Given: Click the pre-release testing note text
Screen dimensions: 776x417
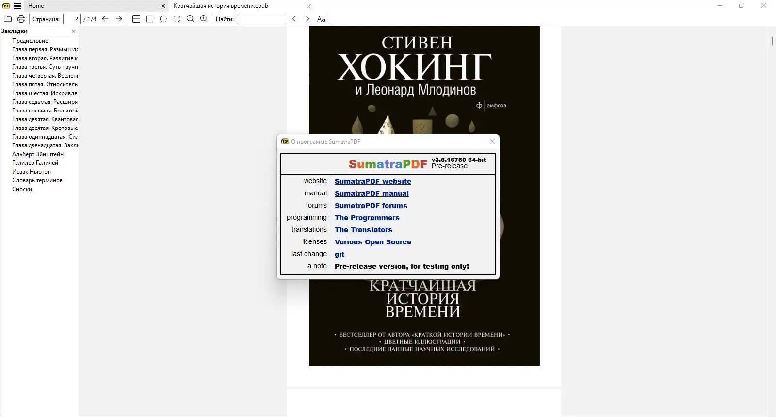Looking at the screenshot, I should pos(402,266).
